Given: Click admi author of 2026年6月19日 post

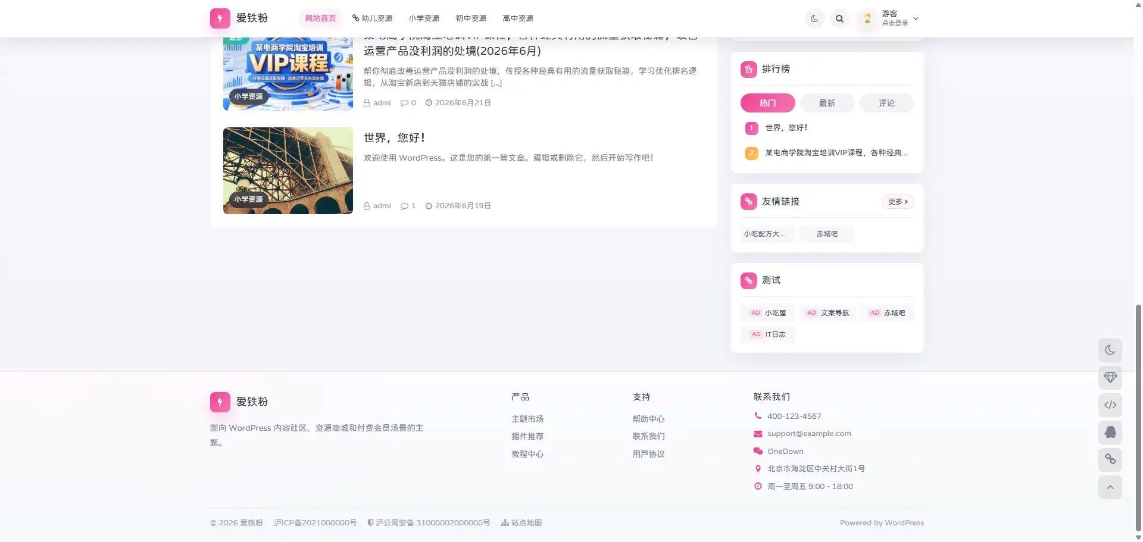Looking at the screenshot, I should pos(377,206).
